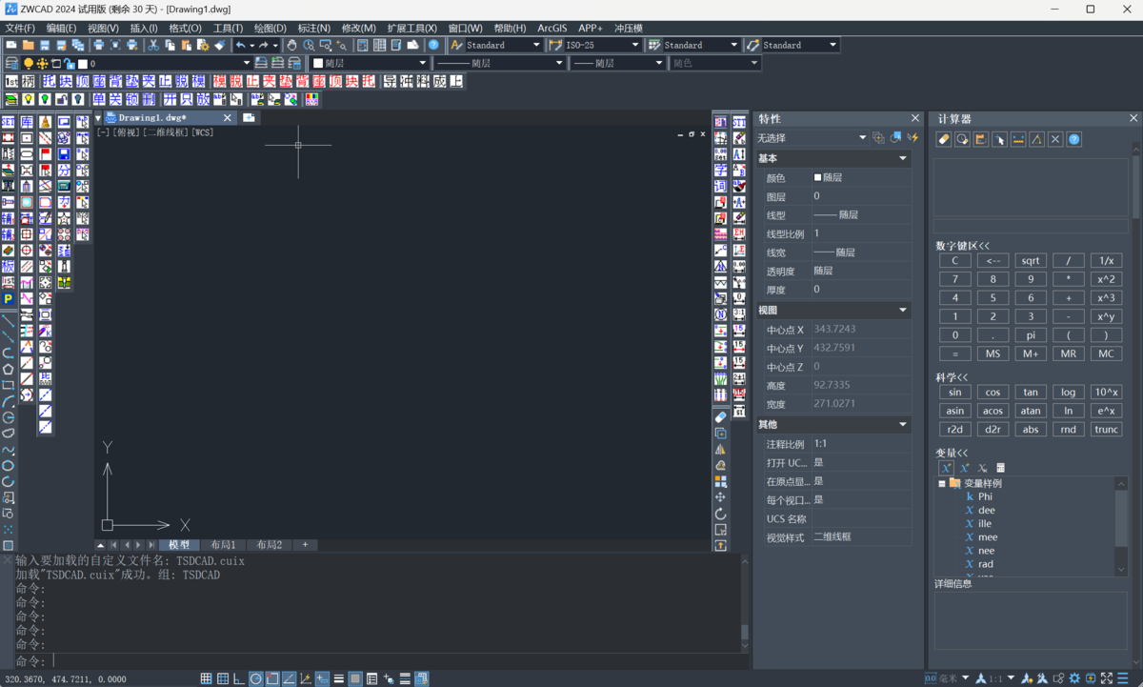The height and width of the screenshot is (687, 1143).
Task: Click the Print icon in the toolbar
Action: coord(98,45)
